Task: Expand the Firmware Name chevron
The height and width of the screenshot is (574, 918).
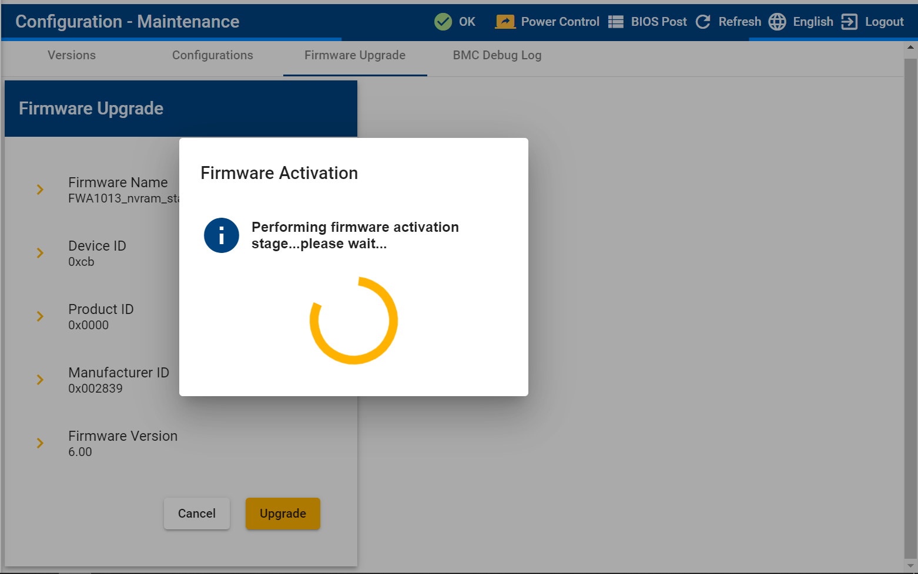Action: [40, 190]
